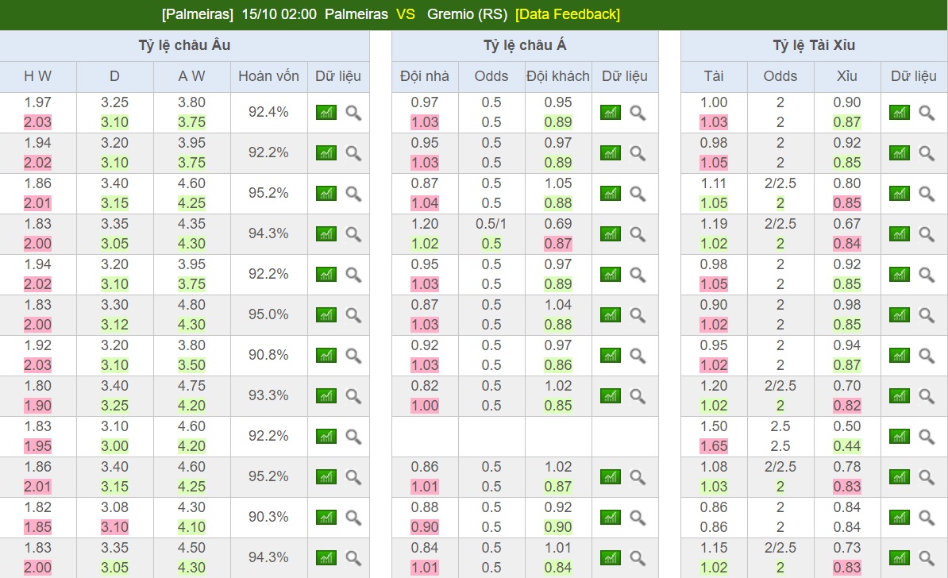948x578 pixels.
Task: Click the 15/10 02:00 match time
Action: [x=279, y=14]
